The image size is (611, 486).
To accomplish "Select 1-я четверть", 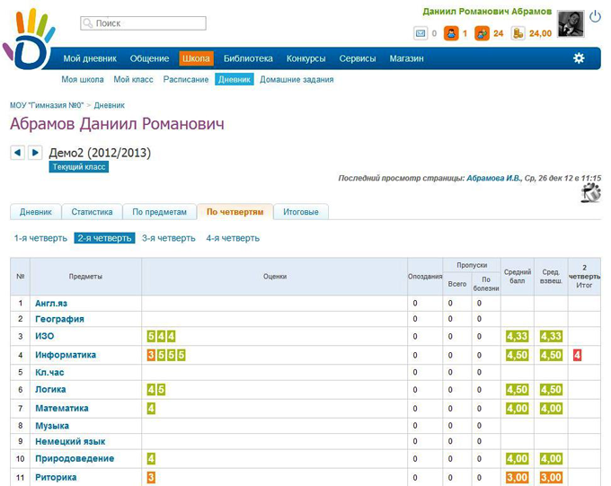I will (40, 238).
